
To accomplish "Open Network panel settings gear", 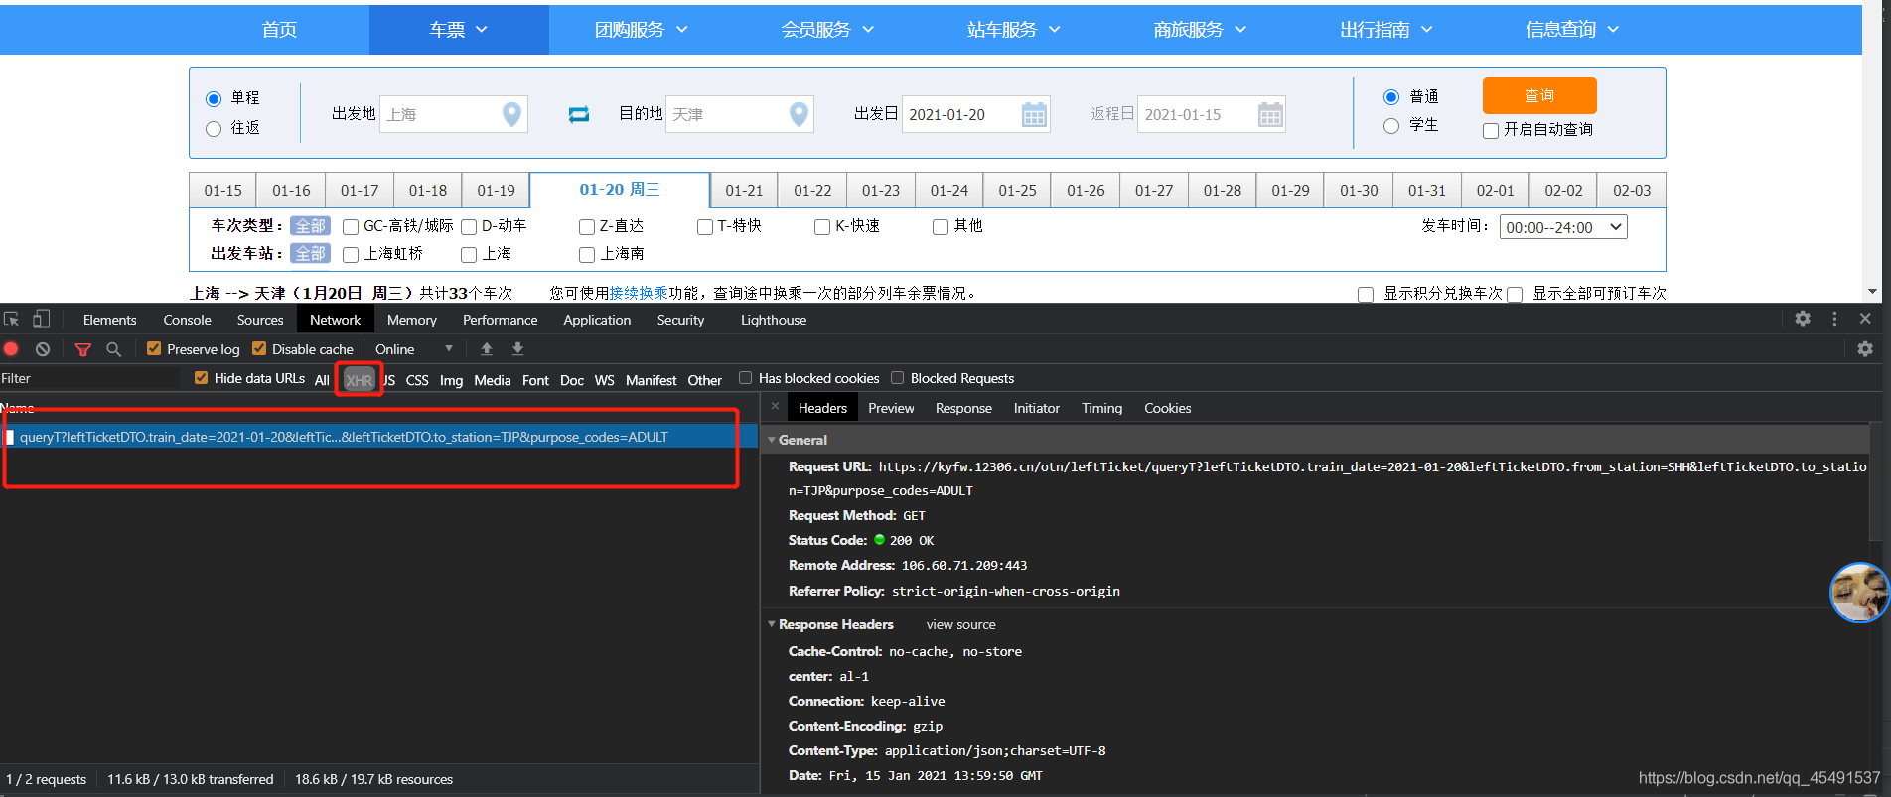I will (1865, 349).
